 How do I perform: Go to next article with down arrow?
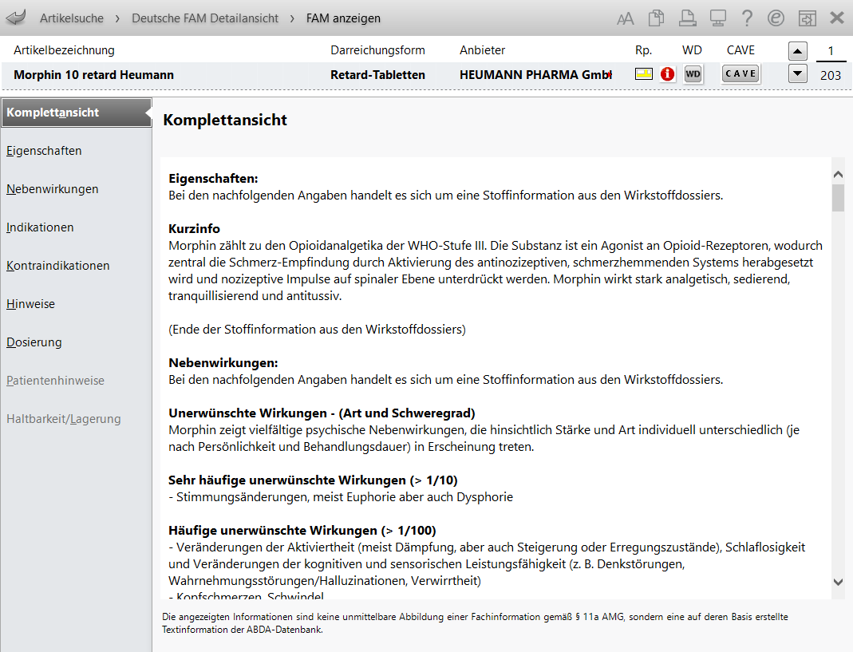click(x=797, y=73)
